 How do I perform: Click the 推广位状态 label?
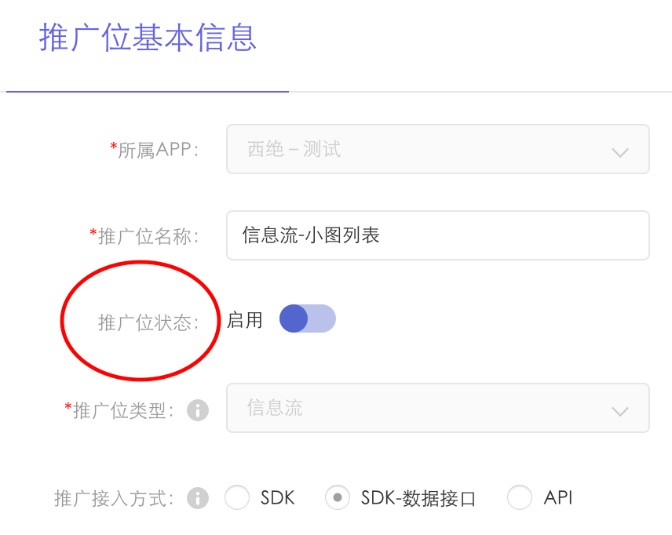[x=148, y=322]
